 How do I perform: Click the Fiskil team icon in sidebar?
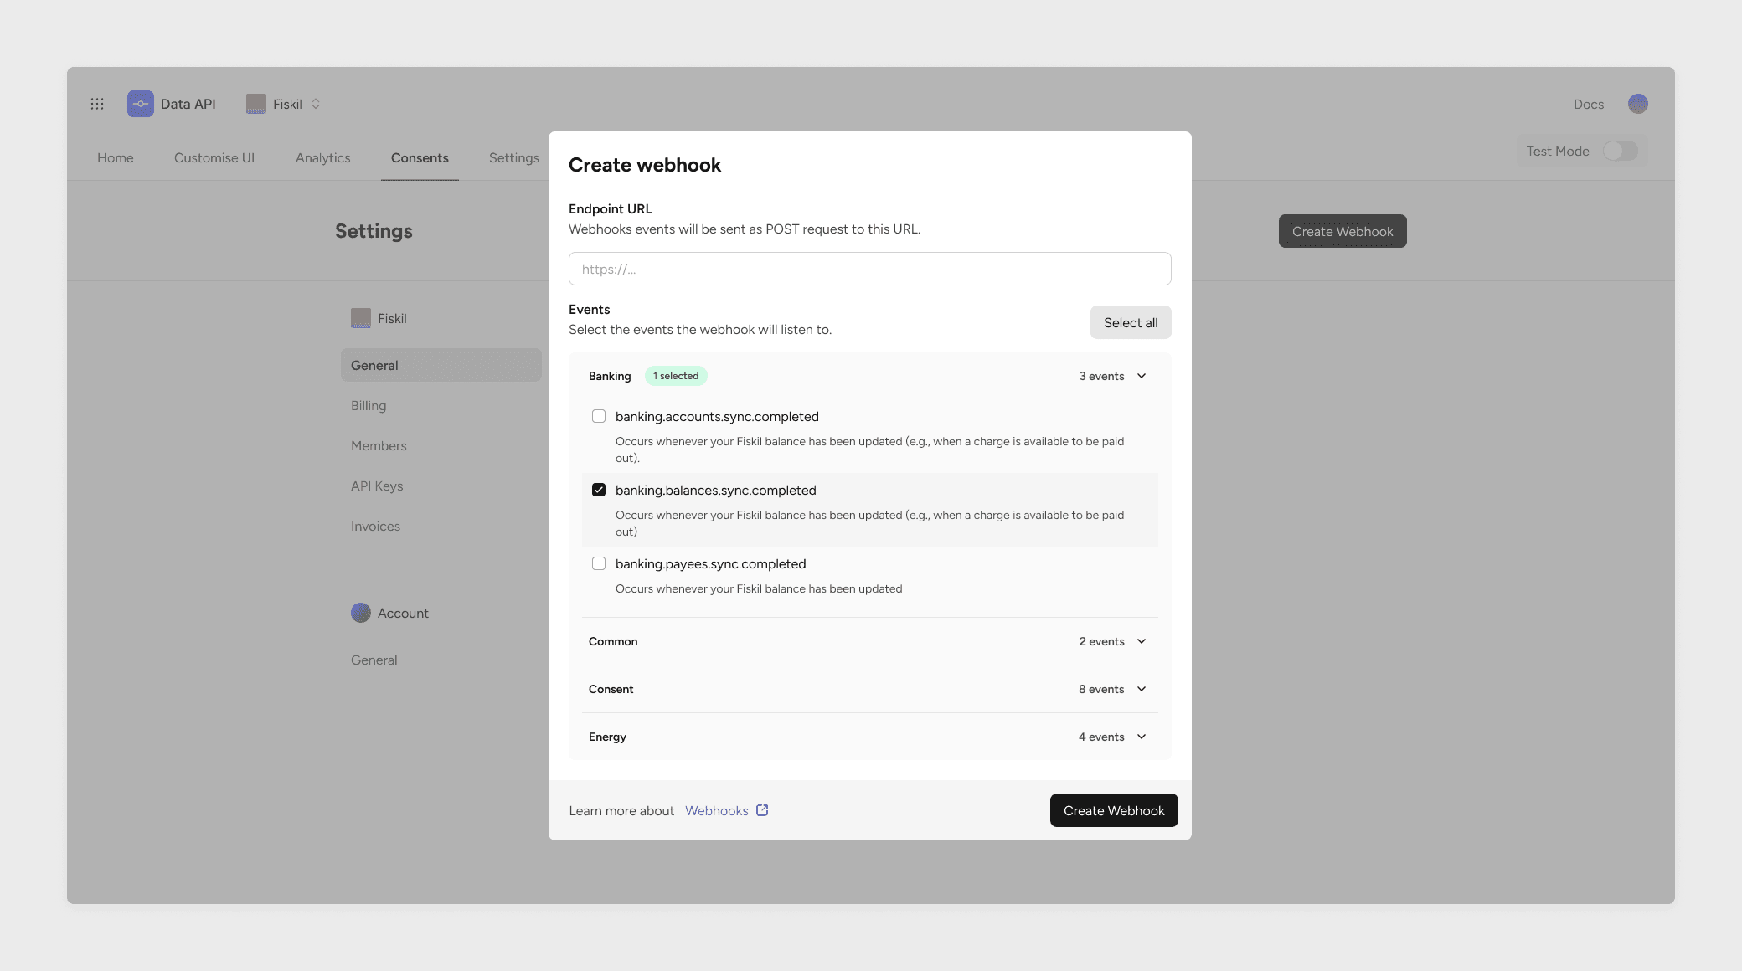(x=361, y=318)
